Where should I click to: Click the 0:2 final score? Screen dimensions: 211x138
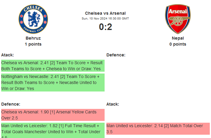(x=105, y=27)
